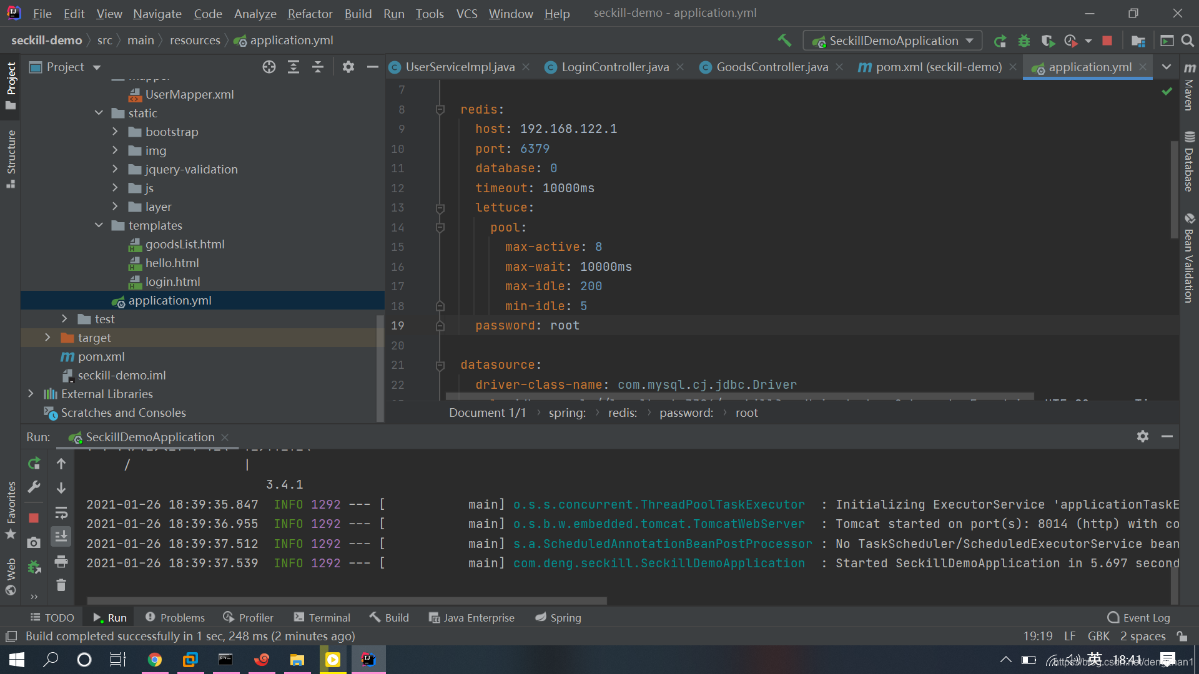
Task: Collapse the templates folder
Action: tap(99, 225)
